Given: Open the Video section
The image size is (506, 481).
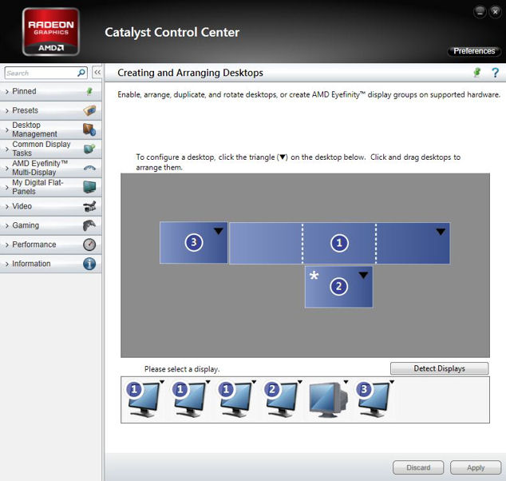Looking at the screenshot, I should [x=50, y=206].
